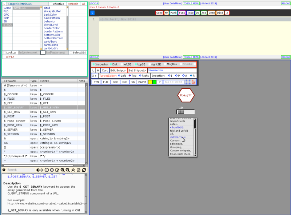Click the blue G icon in editor
Screen dimensions: 291x215
point(92,13)
